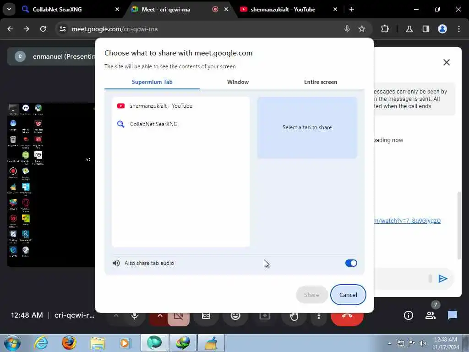
Task: Open the watch?v=7_Su9GiygzQ link in chat
Action: [x=407, y=221]
